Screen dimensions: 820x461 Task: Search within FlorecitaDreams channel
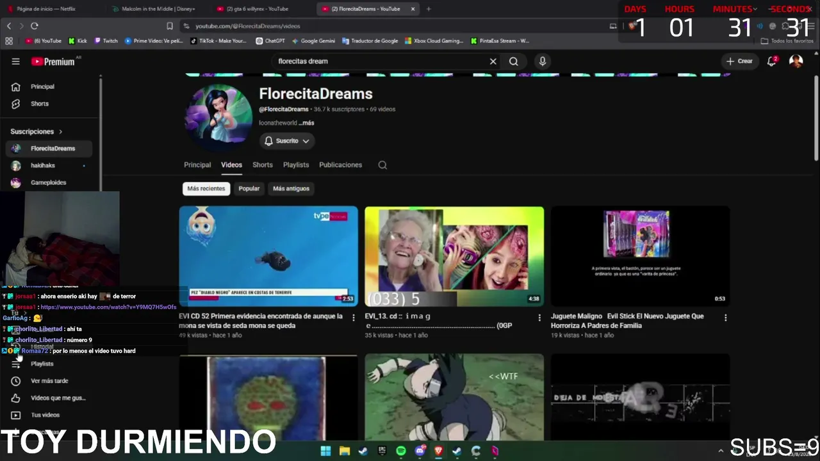click(382, 165)
